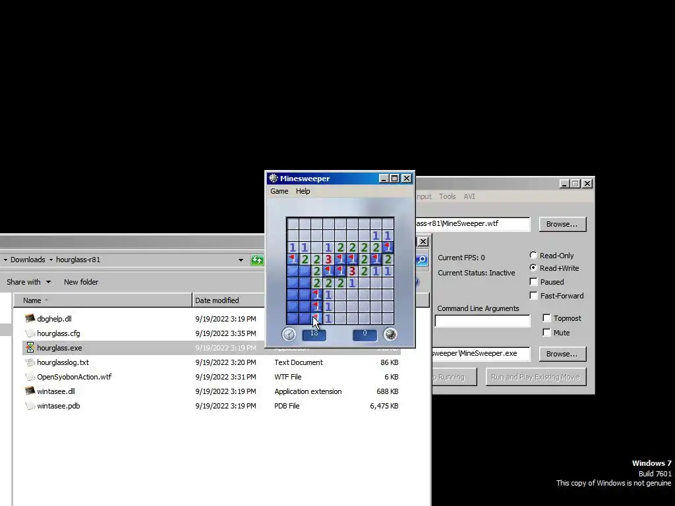Click the Minesweeper title bar mine icon
Image resolution: width=675 pixels, height=506 pixels.
[273, 178]
